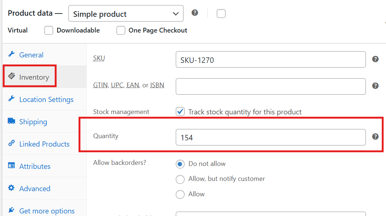Switch to the Shipping tab
Image resolution: width=386 pixels, height=216 pixels.
click(33, 121)
